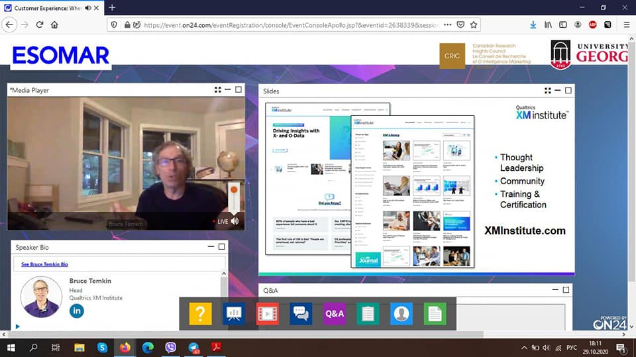This screenshot has width=636, height=357.
Task: Open the teal survey clipboard widget
Action: coord(368,313)
